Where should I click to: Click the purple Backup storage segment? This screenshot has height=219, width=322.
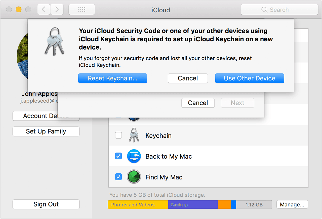tap(193, 205)
